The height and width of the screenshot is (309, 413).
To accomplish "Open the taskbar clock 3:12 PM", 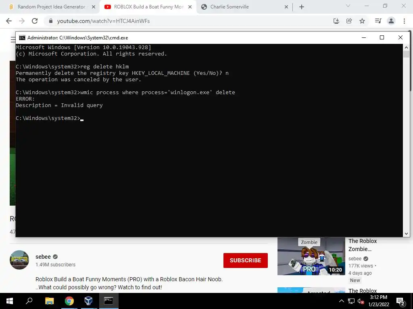I will click(x=379, y=301).
